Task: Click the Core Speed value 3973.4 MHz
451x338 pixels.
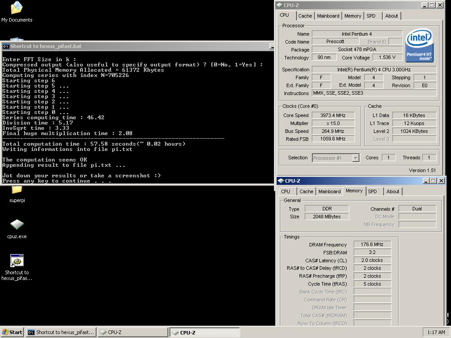Action: (x=333, y=115)
